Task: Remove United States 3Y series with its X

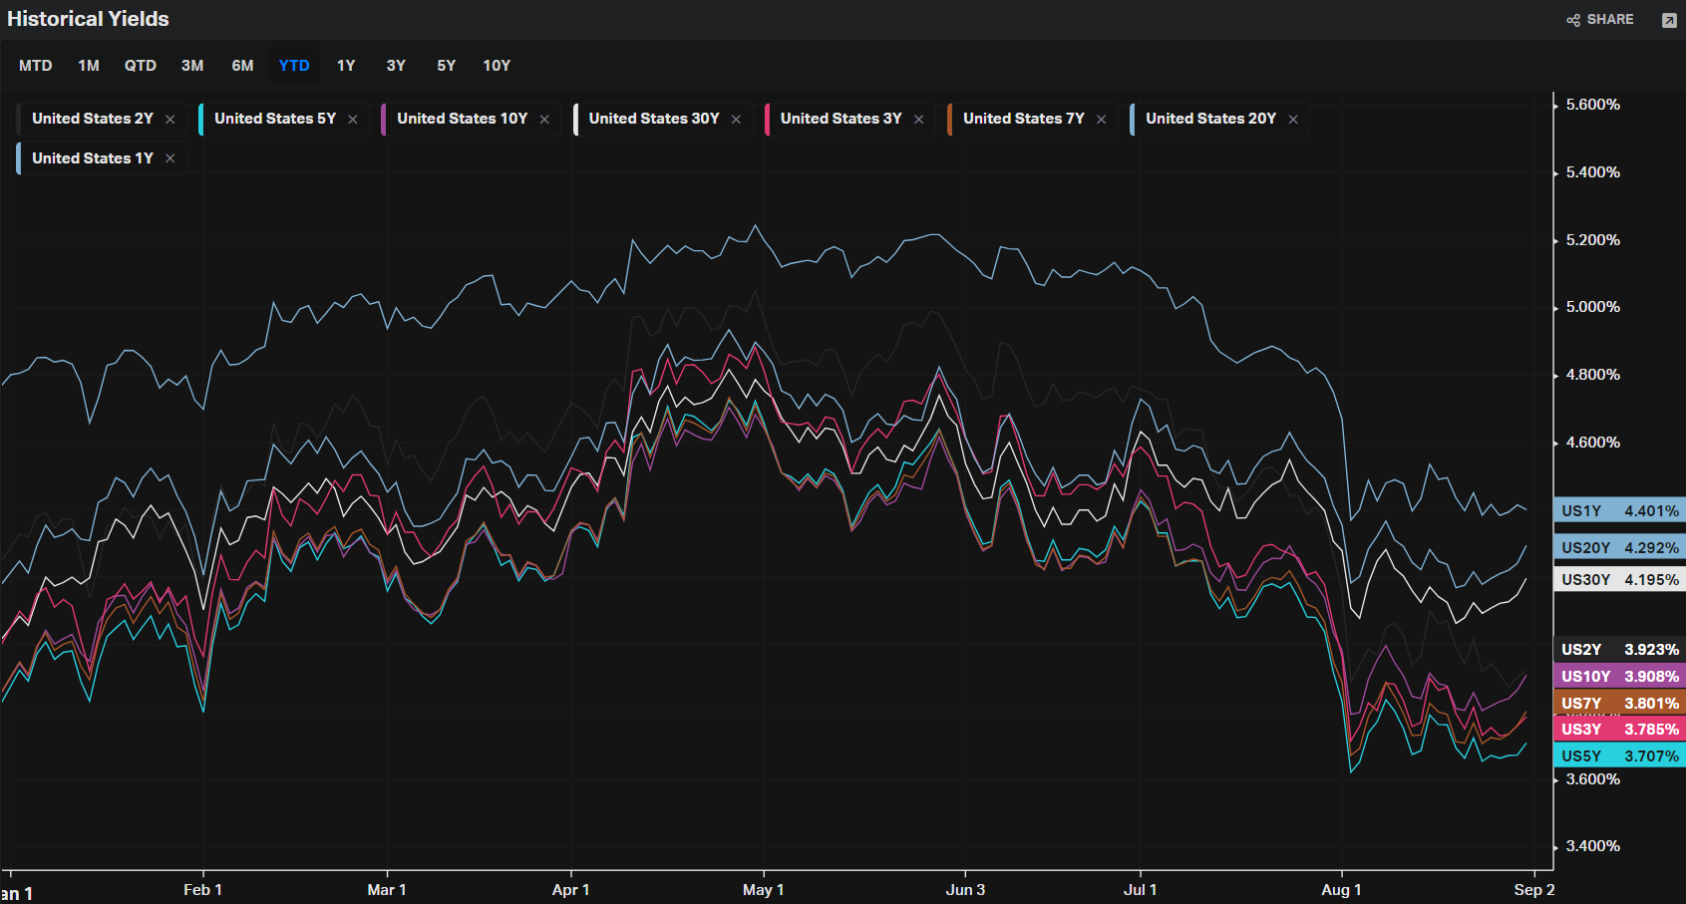Action: click(x=918, y=120)
